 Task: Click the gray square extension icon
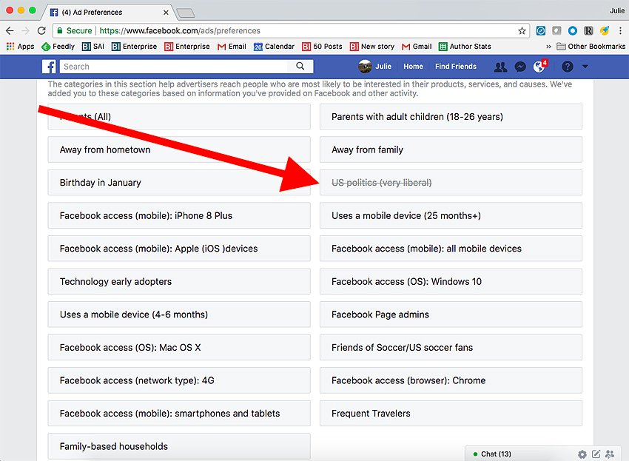[x=556, y=31]
